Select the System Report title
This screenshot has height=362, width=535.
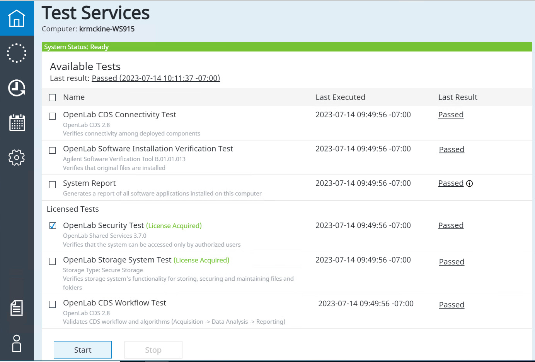[89, 183]
